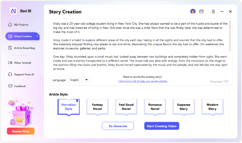Close the Novi AI window

pyautogui.click(x=230, y=12)
